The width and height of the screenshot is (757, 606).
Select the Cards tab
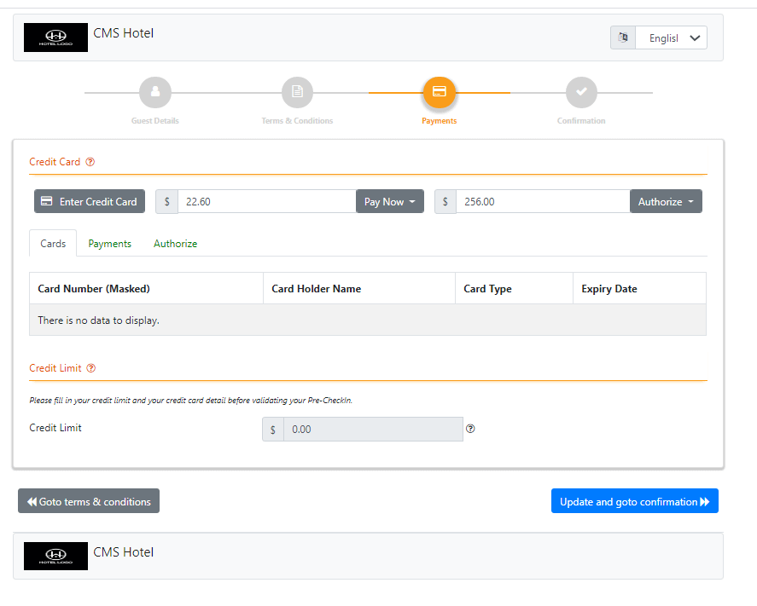coord(53,244)
